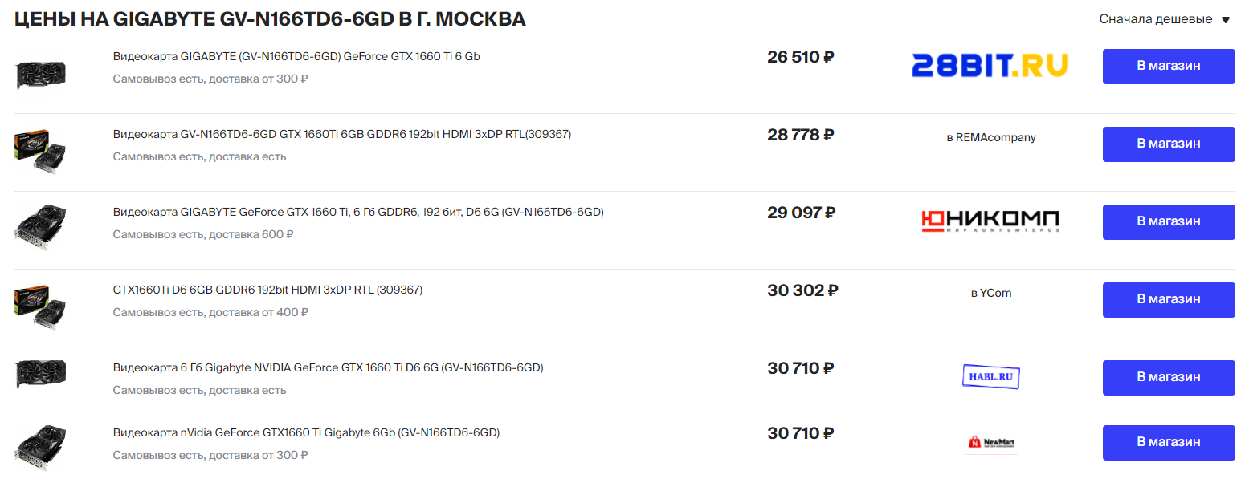The width and height of the screenshot is (1245, 479).
Task: Open 'Видеокарта nVidia GeForce GTX1660 Ti Gigabyte' title
Action: 306,432
